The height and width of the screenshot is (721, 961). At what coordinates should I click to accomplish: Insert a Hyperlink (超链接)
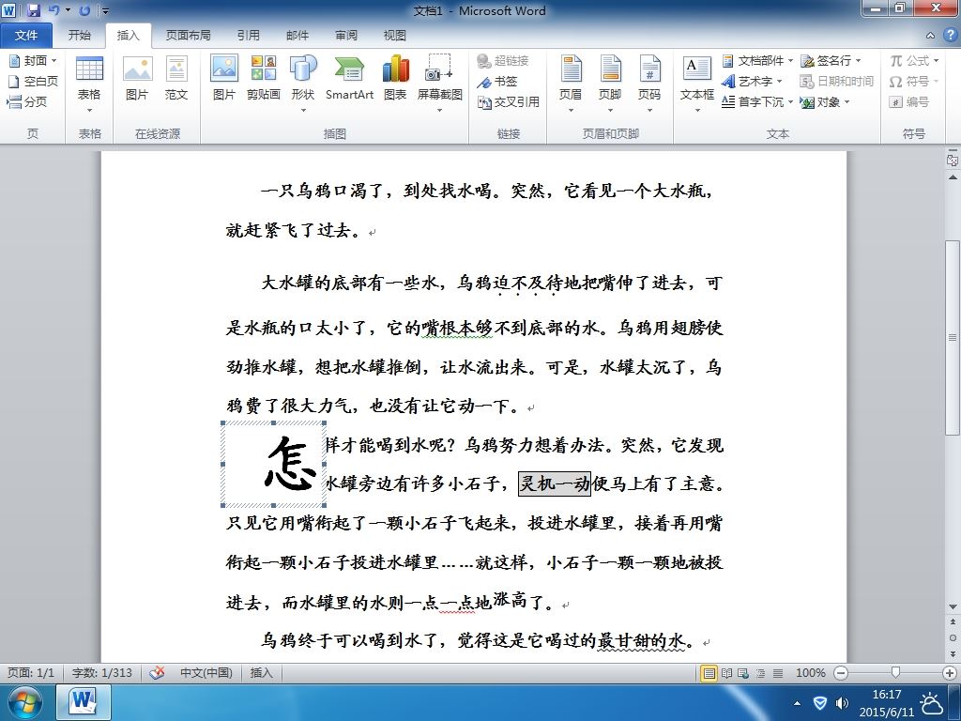tap(503, 60)
